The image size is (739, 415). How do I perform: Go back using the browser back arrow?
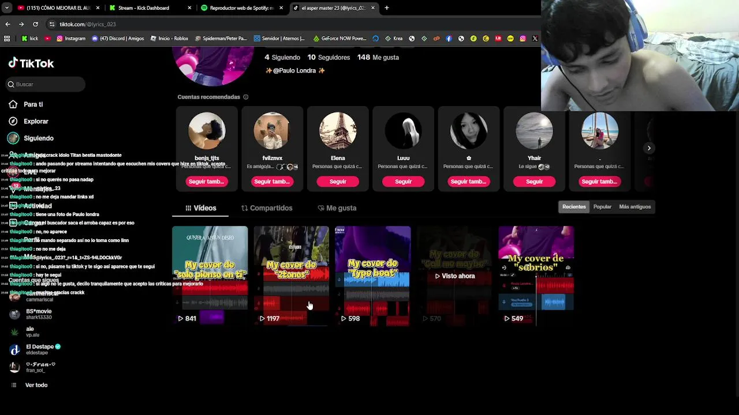[8, 24]
